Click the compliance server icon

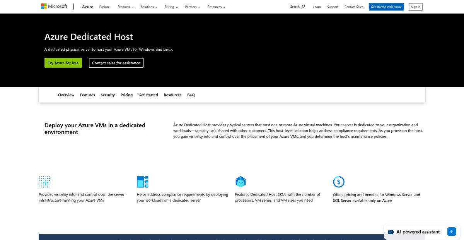coord(143,182)
